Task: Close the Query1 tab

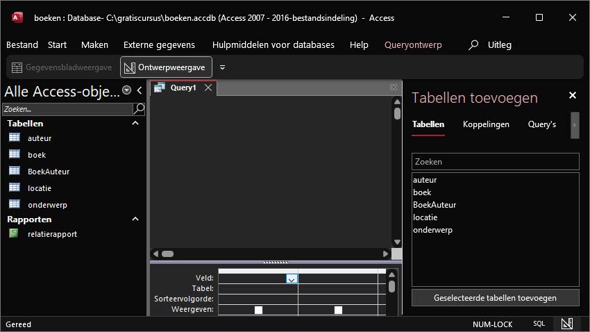Action: click(208, 88)
